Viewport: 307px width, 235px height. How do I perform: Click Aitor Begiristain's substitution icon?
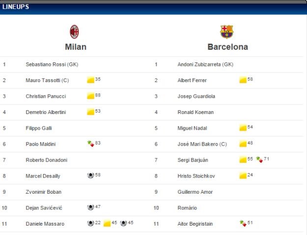pos(243,223)
